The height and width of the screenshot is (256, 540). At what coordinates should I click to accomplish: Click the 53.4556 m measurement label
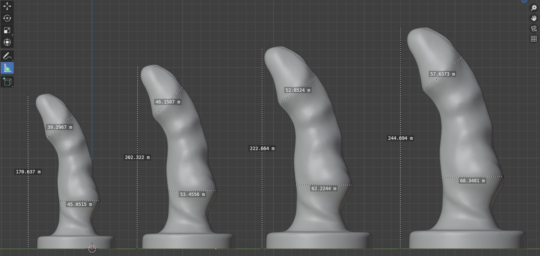pyautogui.click(x=192, y=194)
